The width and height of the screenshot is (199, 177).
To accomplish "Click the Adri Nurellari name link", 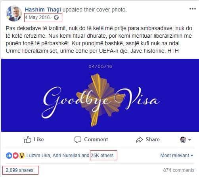I will click(x=66, y=156).
